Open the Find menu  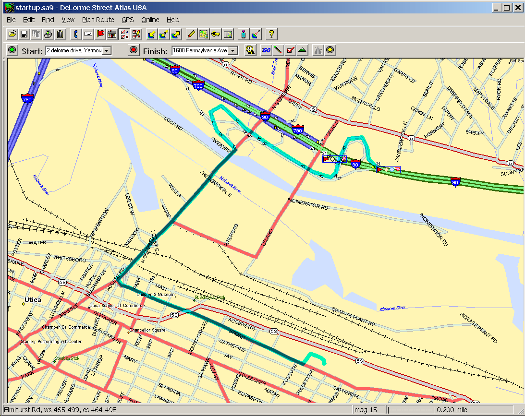(x=48, y=20)
